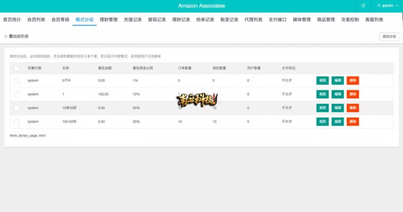The width and height of the screenshot is (403, 212).
Task: Click the Amazon Associates title
Action: 201,6
